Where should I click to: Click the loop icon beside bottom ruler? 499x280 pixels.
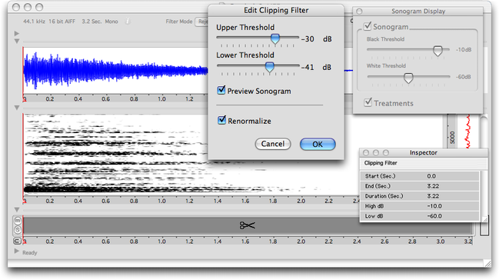tap(17, 241)
